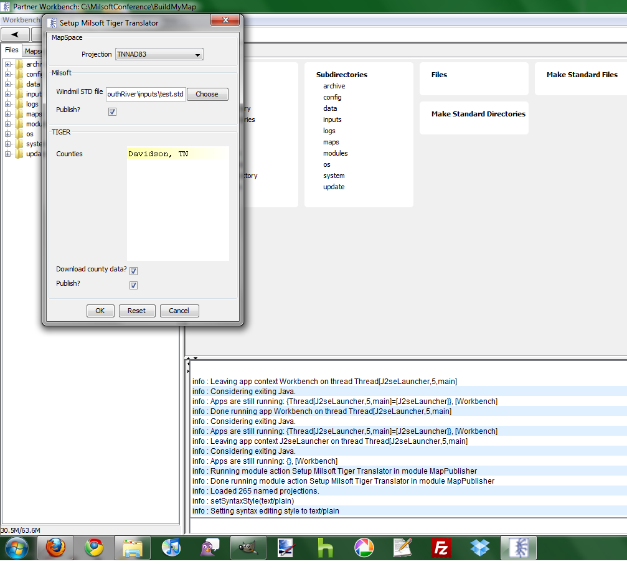Viewport: 627px width, 587px height.
Task: Open the notepad with pencil taskbar icon
Action: pyautogui.click(x=403, y=547)
